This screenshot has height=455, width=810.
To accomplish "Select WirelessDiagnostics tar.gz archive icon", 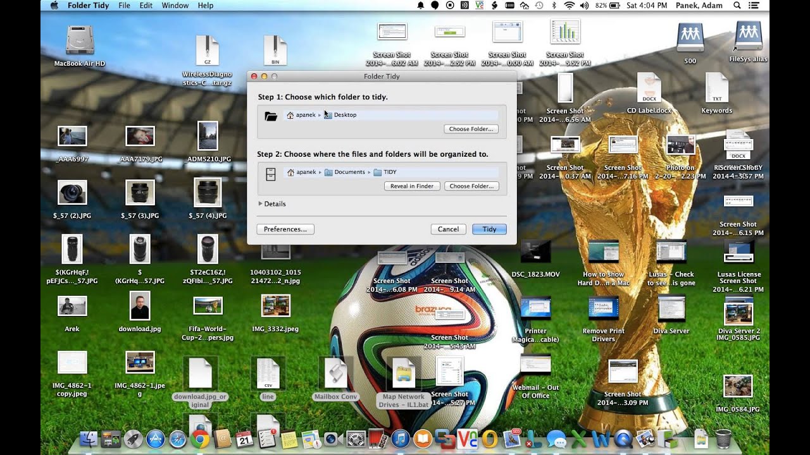I will [207, 51].
